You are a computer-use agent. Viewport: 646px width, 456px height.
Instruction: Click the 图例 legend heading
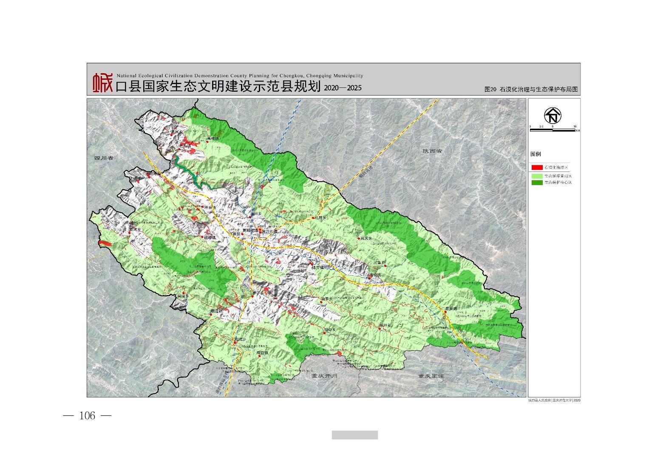pyautogui.click(x=535, y=154)
